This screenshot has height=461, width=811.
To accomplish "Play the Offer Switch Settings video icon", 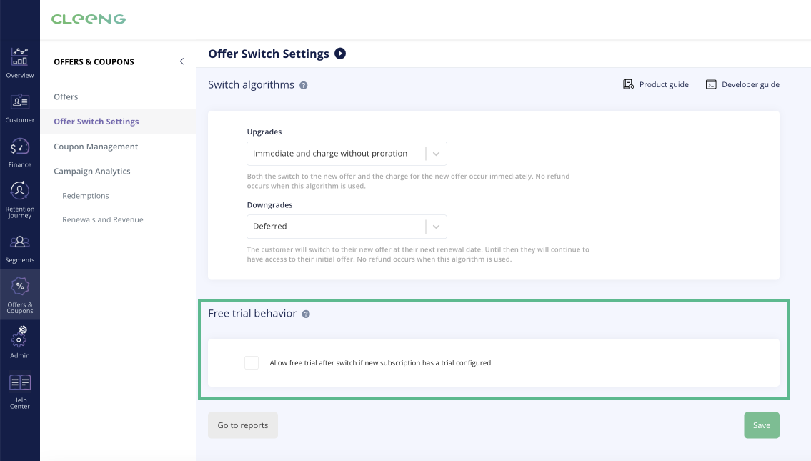I will (x=340, y=54).
